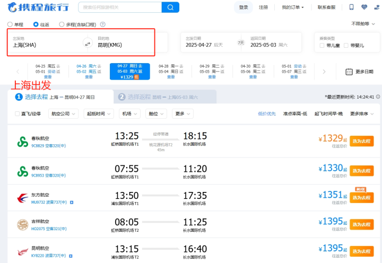Click 选为去程 for the ¥1329 flight
The width and height of the screenshot is (382, 263).
tap(361, 141)
